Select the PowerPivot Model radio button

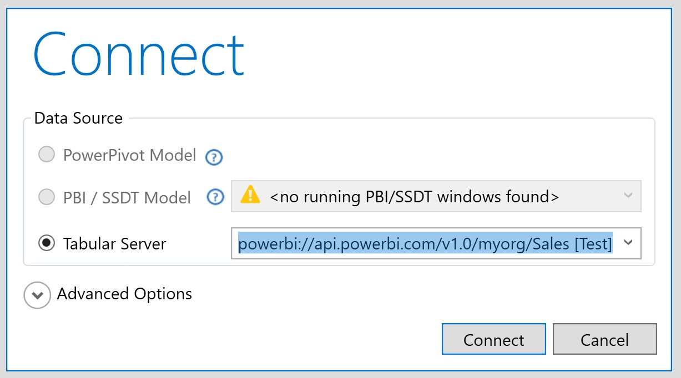tap(47, 155)
